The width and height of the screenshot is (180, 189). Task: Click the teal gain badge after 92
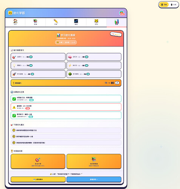click(x=88, y=74)
